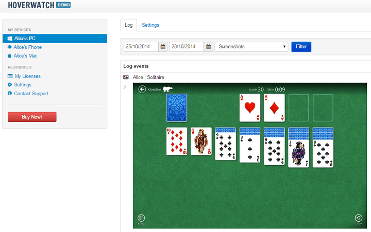The height and width of the screenshot is (232, 371).
Task: Click the info icon beside Contact Support
Action: [x=10, y=93]
